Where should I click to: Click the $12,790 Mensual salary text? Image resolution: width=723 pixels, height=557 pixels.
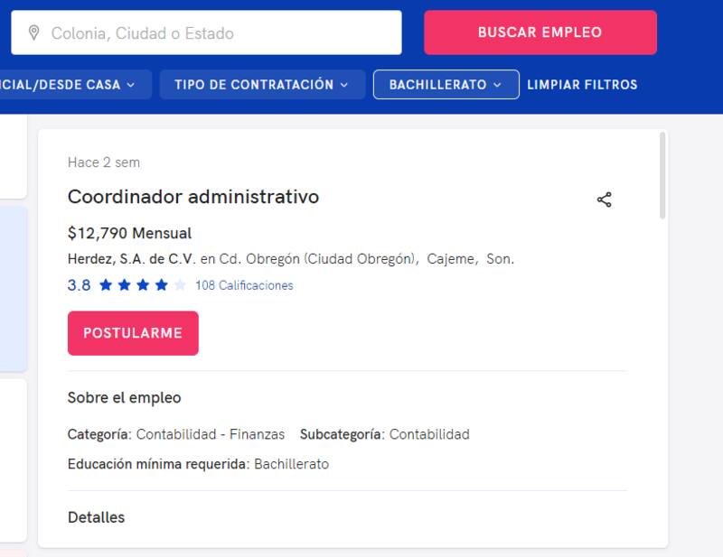129,234
